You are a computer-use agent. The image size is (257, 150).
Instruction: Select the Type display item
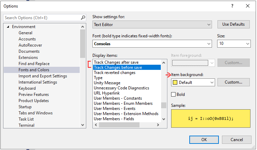[x=98, y=78]
